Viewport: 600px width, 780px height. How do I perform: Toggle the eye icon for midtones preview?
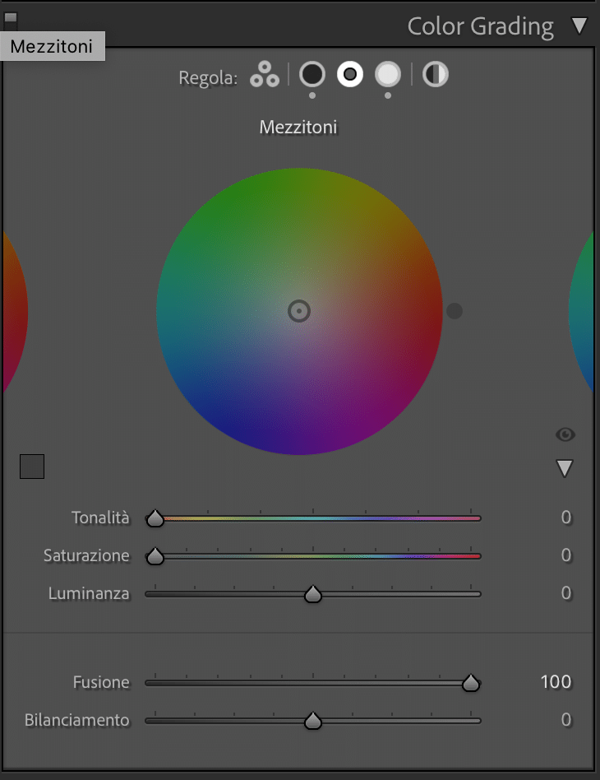565,434
